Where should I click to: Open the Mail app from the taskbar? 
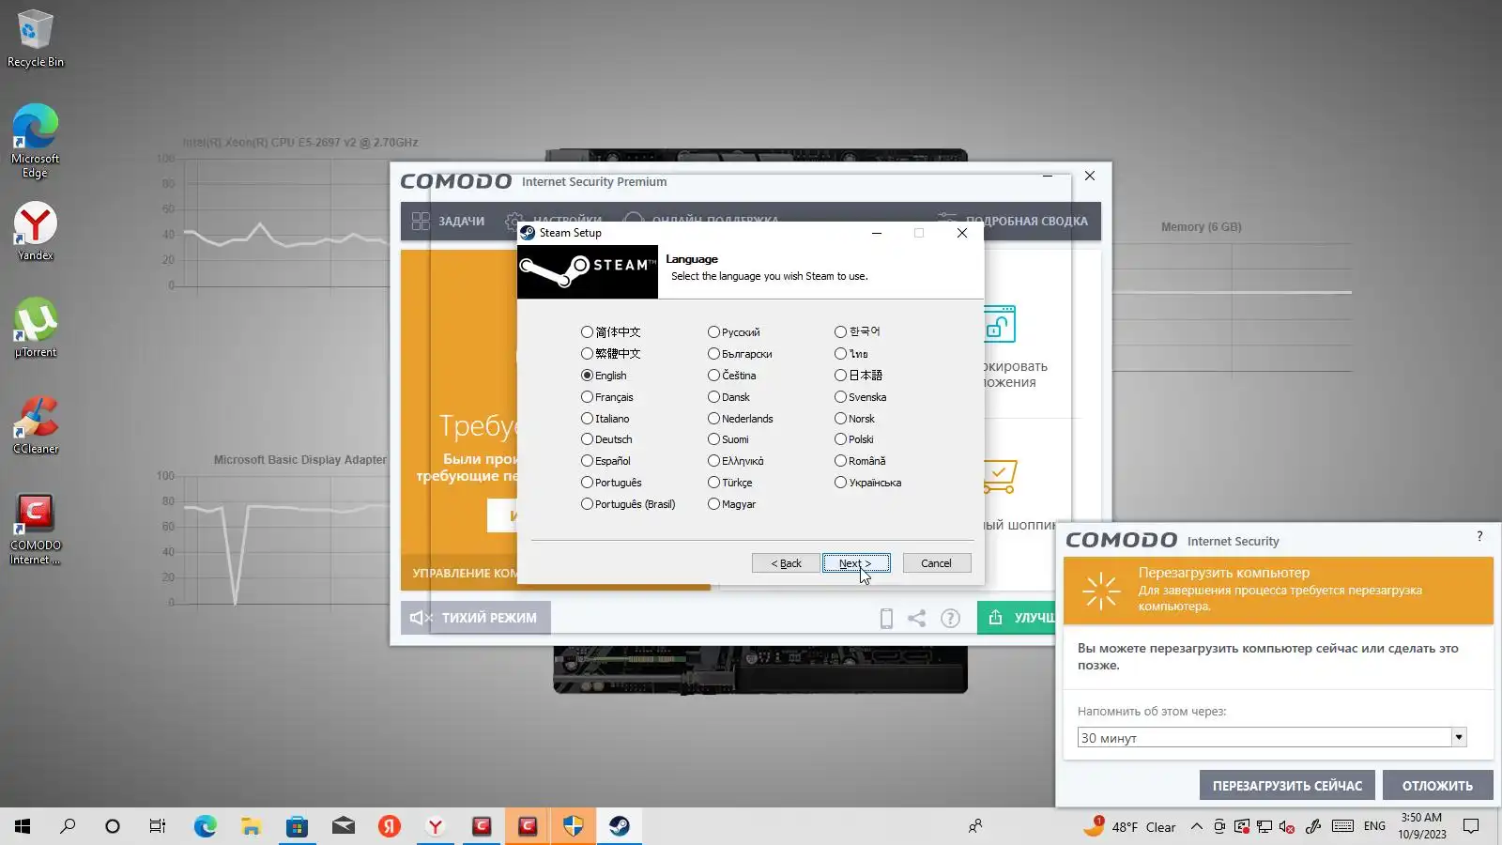pyautogui.click(x=343, y=826)
